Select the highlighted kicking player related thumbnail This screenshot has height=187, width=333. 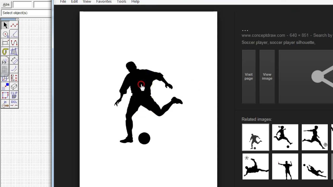point(255,137)
